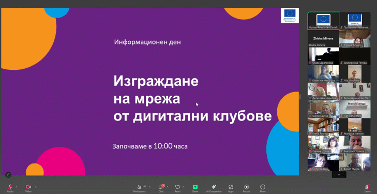
Task: Click muted mic icon on Димитринка Гетова tile
Action: point(342,63)
